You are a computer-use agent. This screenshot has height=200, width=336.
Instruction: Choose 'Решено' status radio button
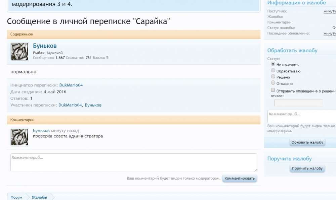pos(273,77)
